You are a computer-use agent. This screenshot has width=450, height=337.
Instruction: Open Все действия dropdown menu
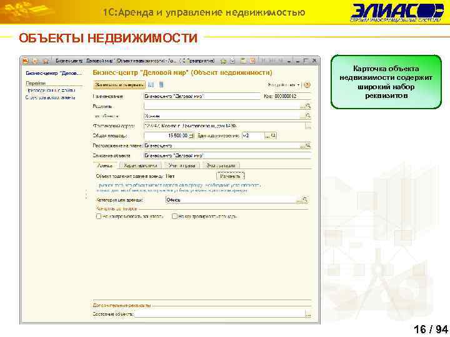point(284,85)
